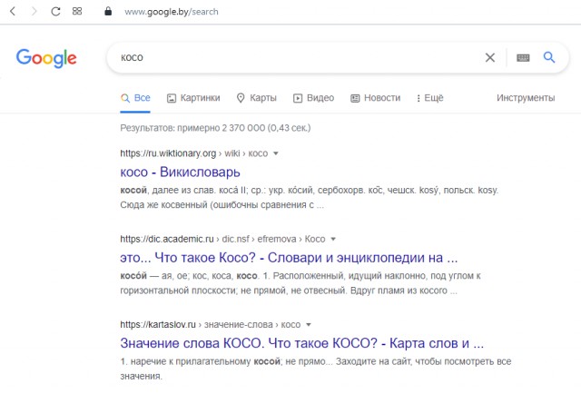Open the Ещё more menu
This screenshot has height=394, width=581.
click(429, 98)
